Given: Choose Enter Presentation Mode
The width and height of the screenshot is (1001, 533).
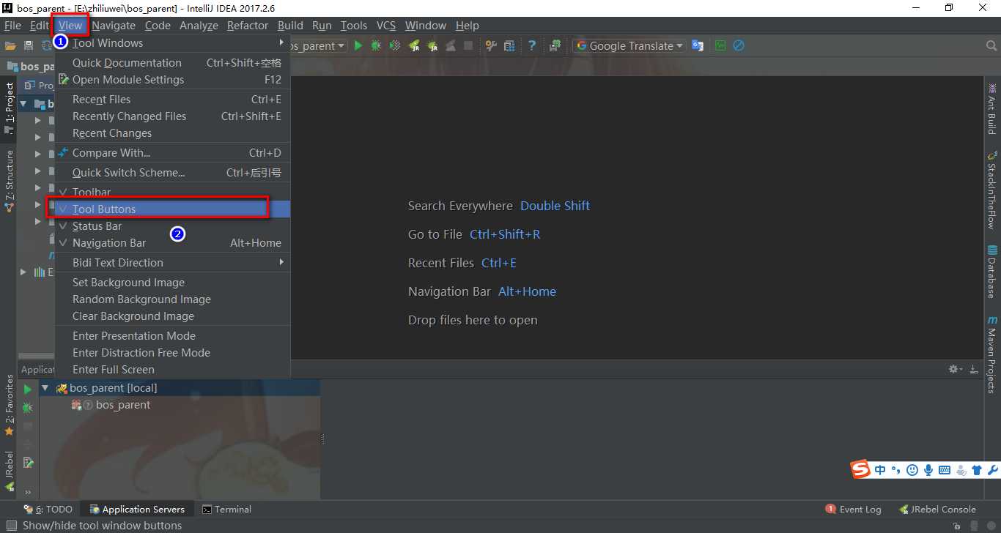Looking at the screenshot, I should [x=172, y=336].
